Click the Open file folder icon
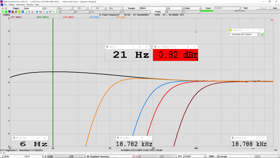This screenshot has width=280, height=158. tap(3, 8)
